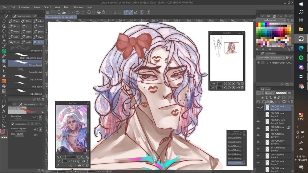Select the orange Blend tool

(x=4, y=81)
